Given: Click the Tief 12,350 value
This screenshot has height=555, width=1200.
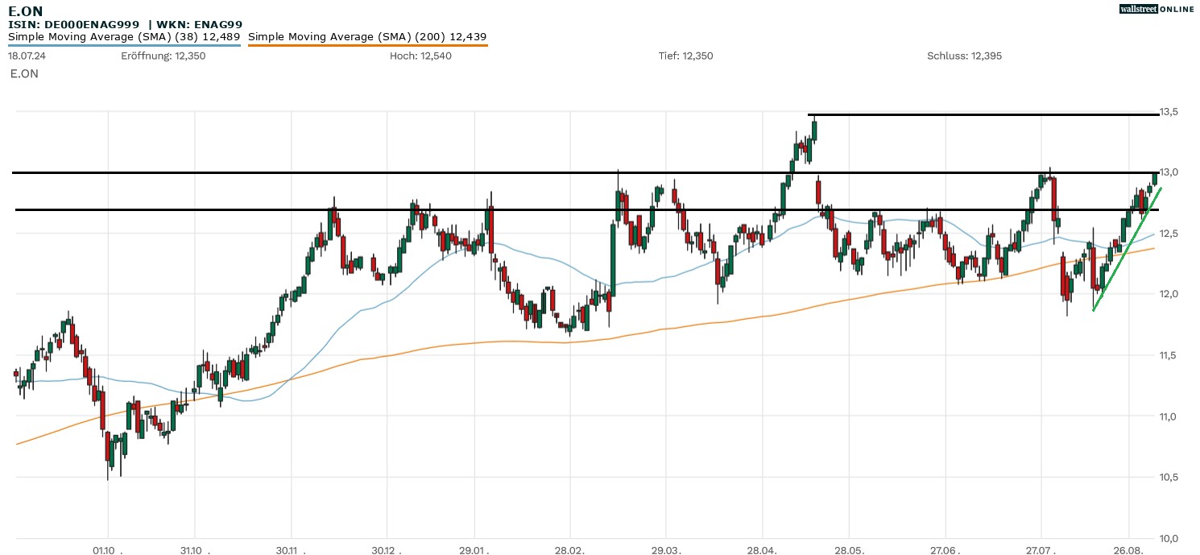Looking at the screenshot, I should pos(685,56).
